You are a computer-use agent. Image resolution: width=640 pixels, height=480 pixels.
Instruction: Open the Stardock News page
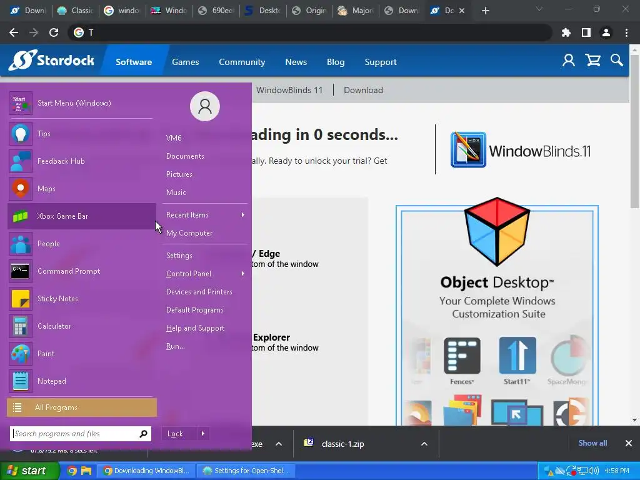click(x=296, y=62)
